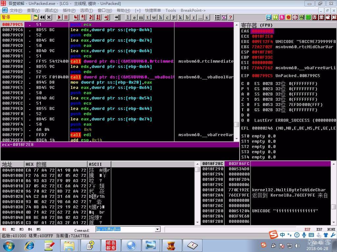
Task: Click the blue swap-arrows plugin icon
Action: click(x=269, y=17)
